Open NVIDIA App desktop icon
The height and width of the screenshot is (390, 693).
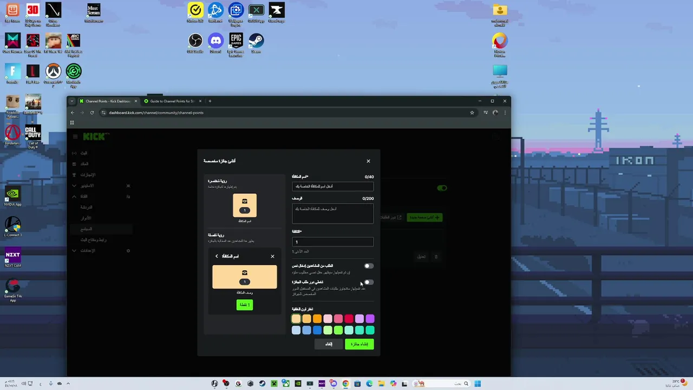12,196
